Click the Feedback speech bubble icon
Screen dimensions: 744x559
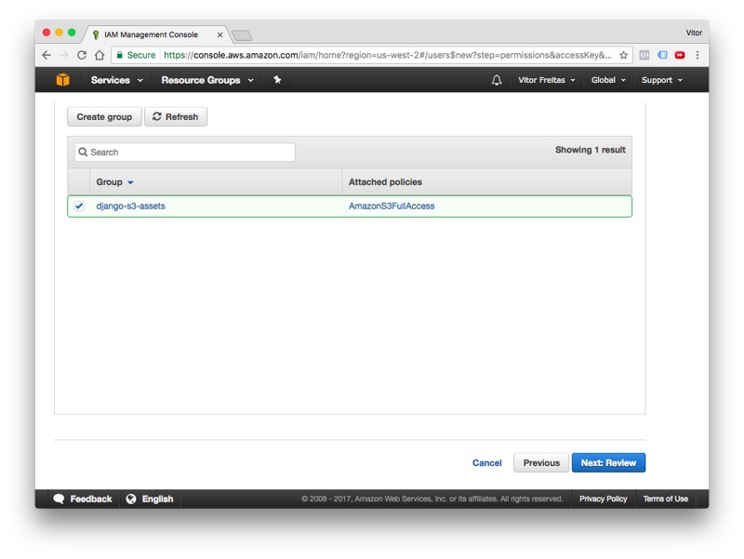coord(60,499)
